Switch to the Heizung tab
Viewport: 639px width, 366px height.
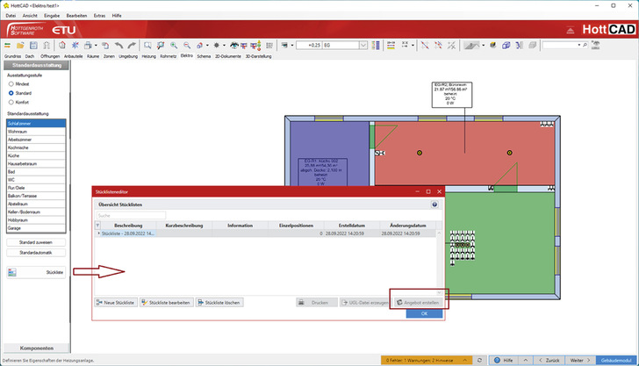pos(148,55)
